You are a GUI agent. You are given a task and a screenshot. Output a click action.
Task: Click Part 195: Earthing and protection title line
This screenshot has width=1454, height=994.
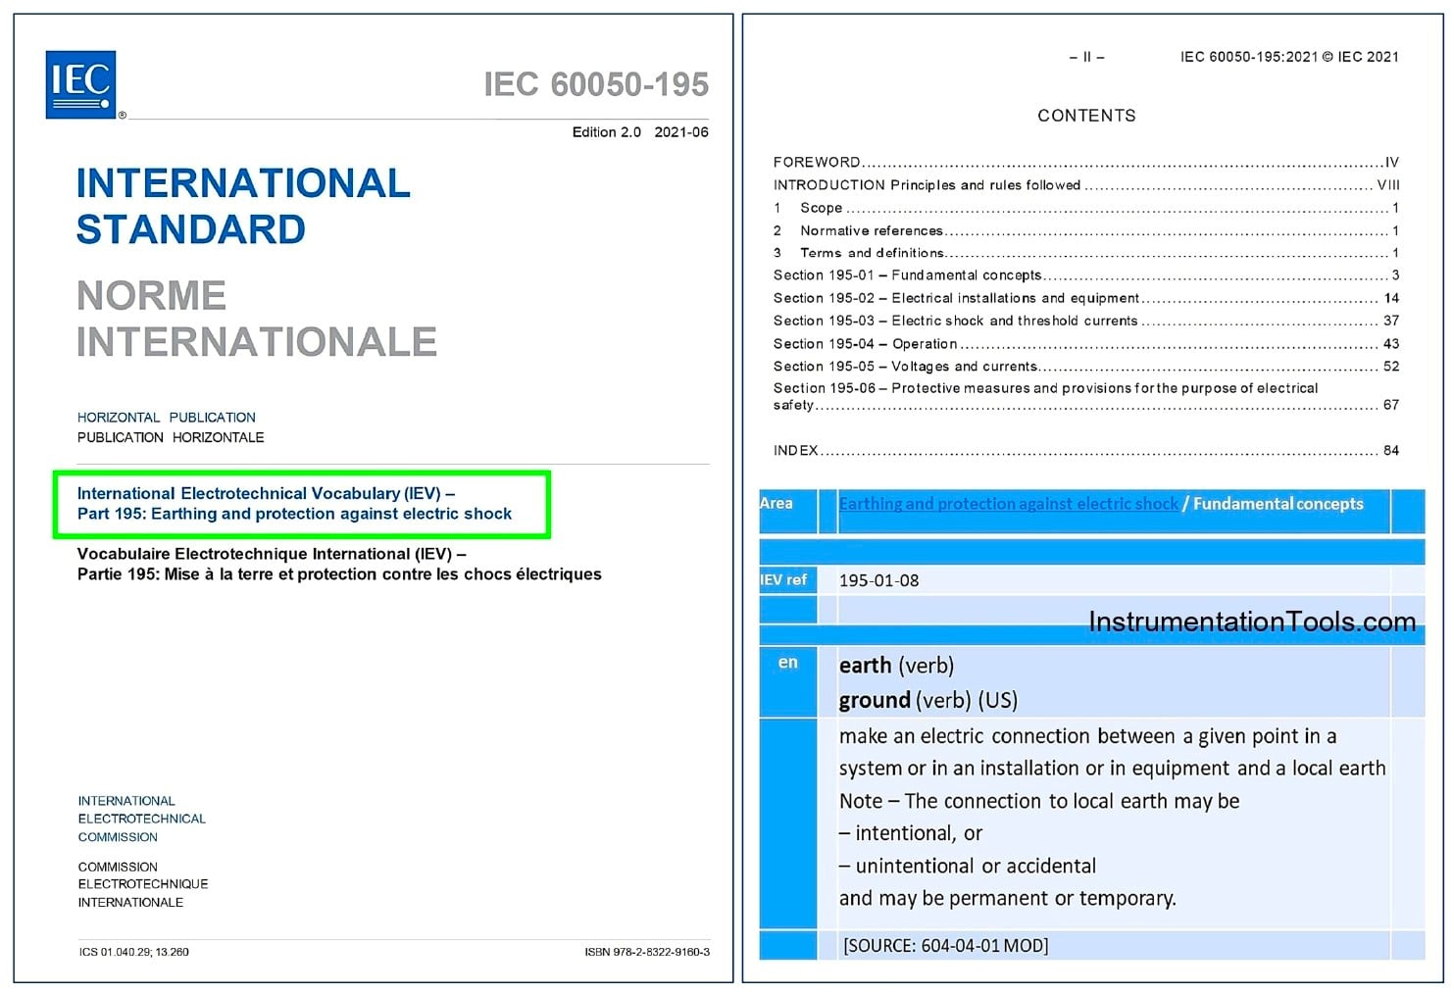(294, 514)
